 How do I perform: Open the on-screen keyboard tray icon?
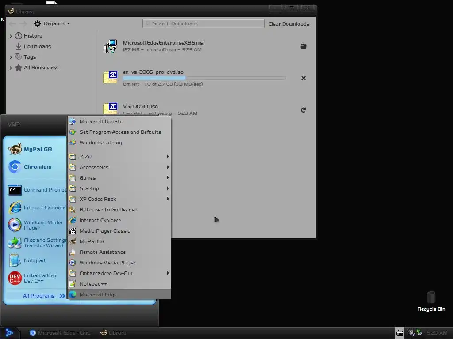[400, 333]
